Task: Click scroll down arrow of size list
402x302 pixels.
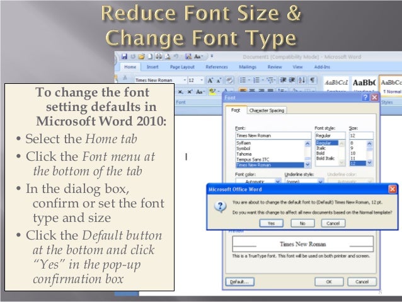Action: tap(369, 163)
